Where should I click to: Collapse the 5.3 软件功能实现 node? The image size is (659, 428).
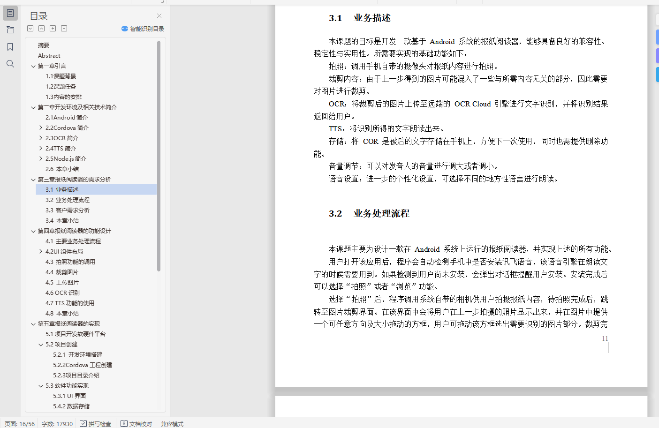click(41, 386)
